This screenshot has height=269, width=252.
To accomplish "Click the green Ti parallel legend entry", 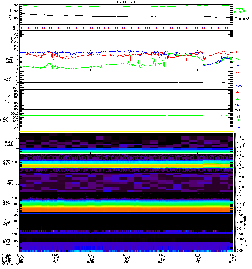I will point(237,120).
